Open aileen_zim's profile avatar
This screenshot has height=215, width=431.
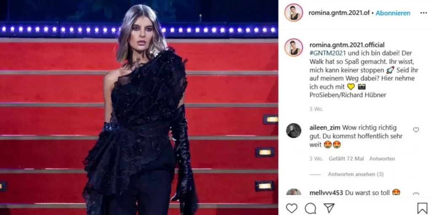click(x=293, y=131)
